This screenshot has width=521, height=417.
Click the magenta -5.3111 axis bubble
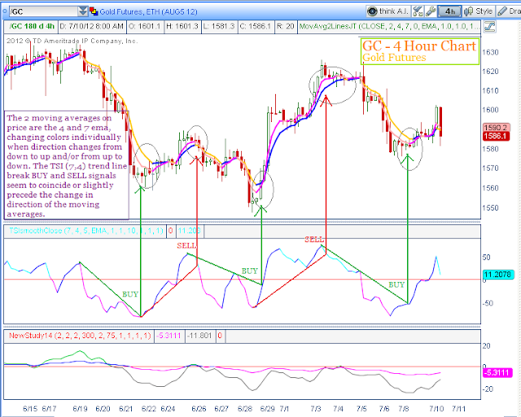click(497, 372)
